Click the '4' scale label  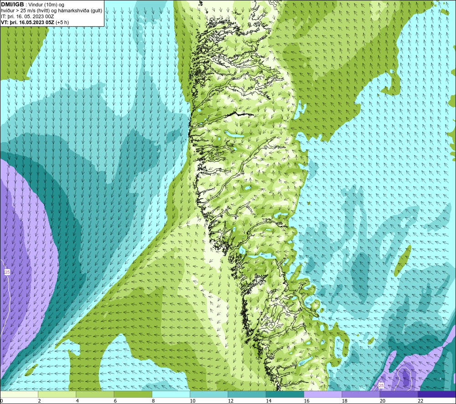pos(78,401)
